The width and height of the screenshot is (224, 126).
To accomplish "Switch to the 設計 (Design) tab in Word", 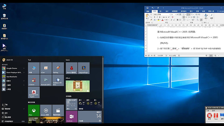I will click(x=167, y=11).
